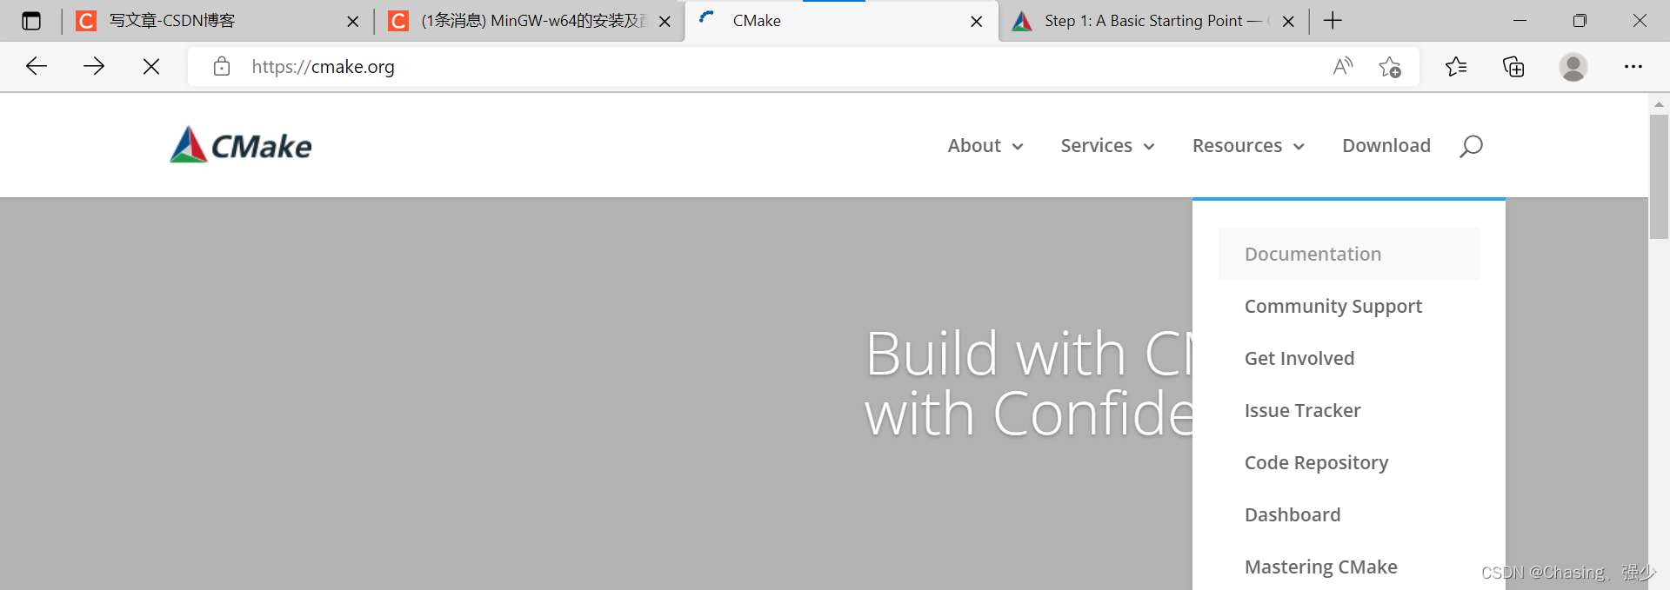
Task: Expand the Services menu
Action: point(1107,146)
